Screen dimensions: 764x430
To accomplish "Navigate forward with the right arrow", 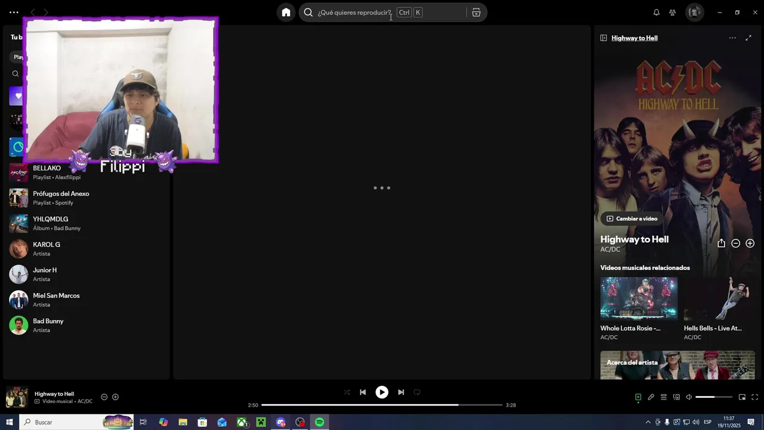I will (x=46, y=13).
